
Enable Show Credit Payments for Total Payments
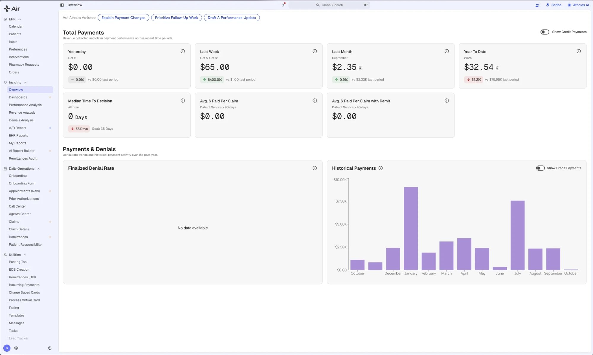[x=545, y=32]
